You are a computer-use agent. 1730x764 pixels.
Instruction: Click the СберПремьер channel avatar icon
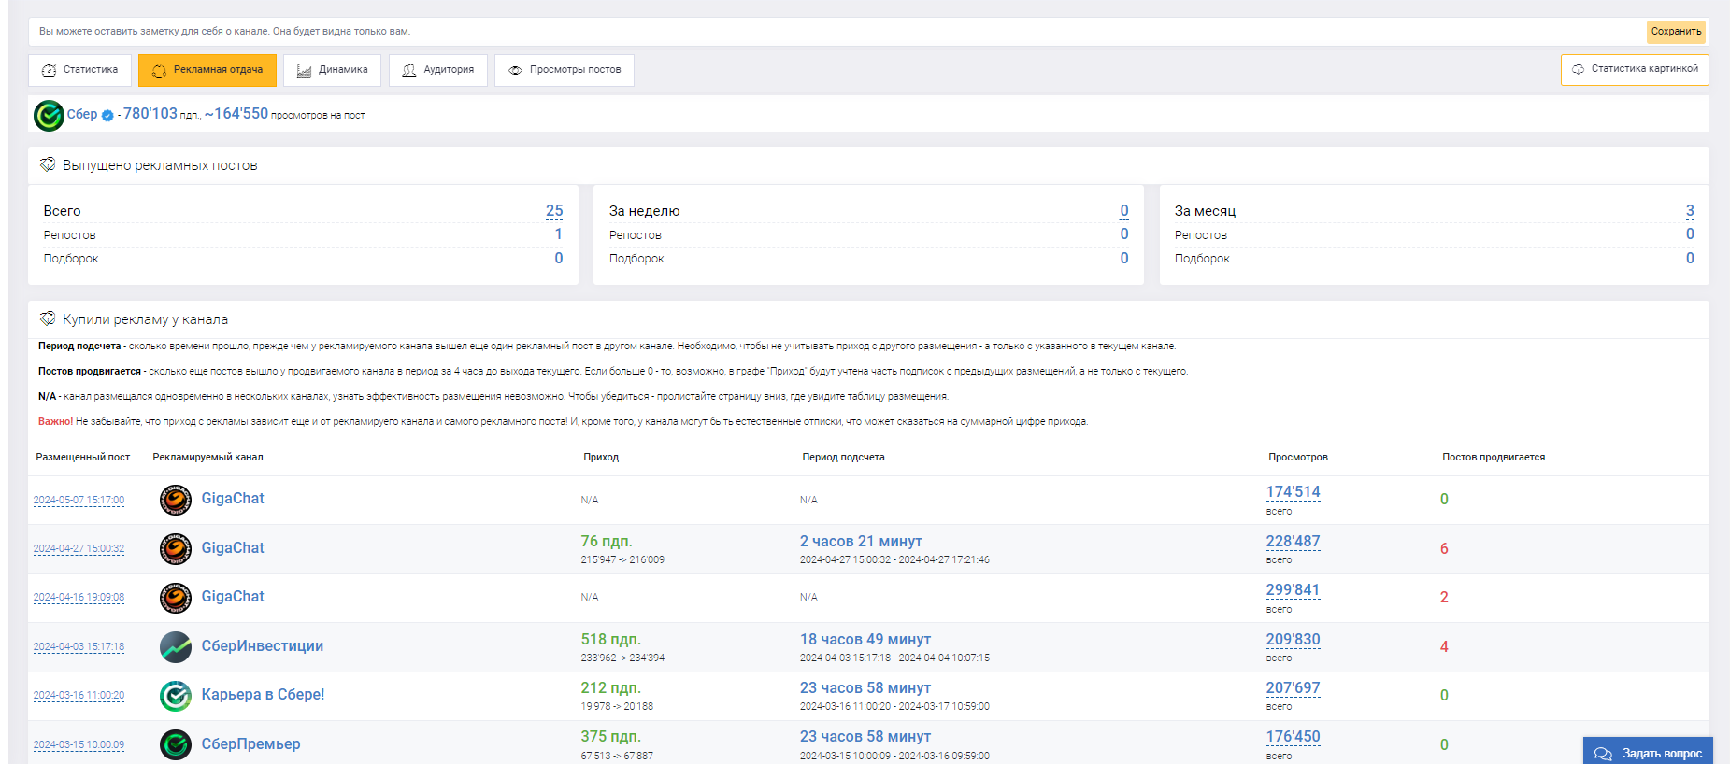pyautogui.click(x=175, y=744)
